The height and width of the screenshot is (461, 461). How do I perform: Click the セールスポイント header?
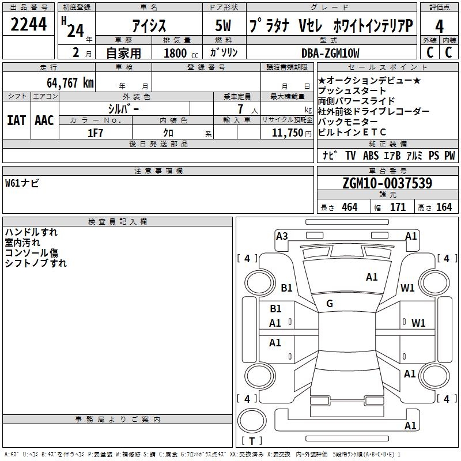387,67
